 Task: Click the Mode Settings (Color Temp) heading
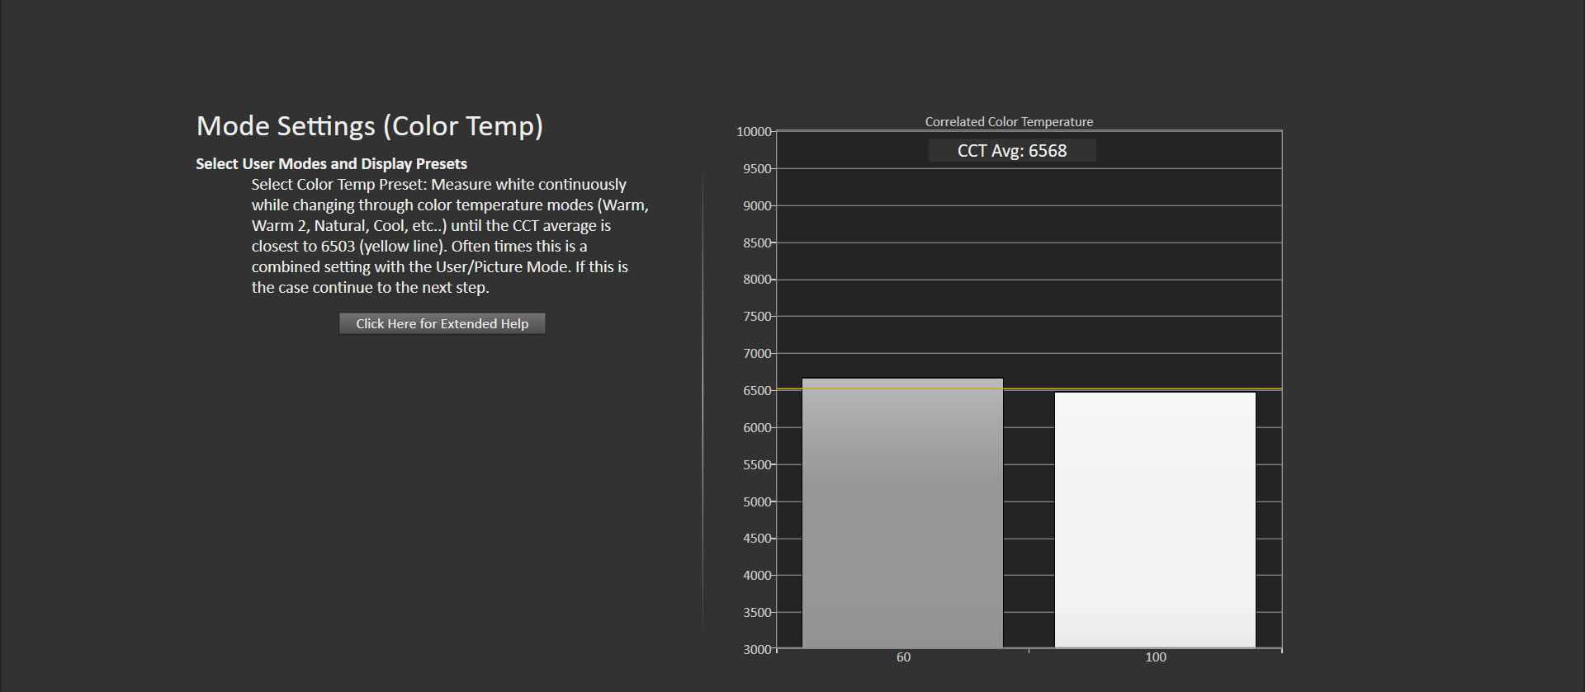click(x=369, y=126)
